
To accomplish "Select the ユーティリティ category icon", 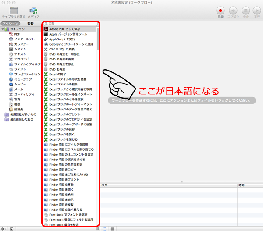I will point(11,94).
